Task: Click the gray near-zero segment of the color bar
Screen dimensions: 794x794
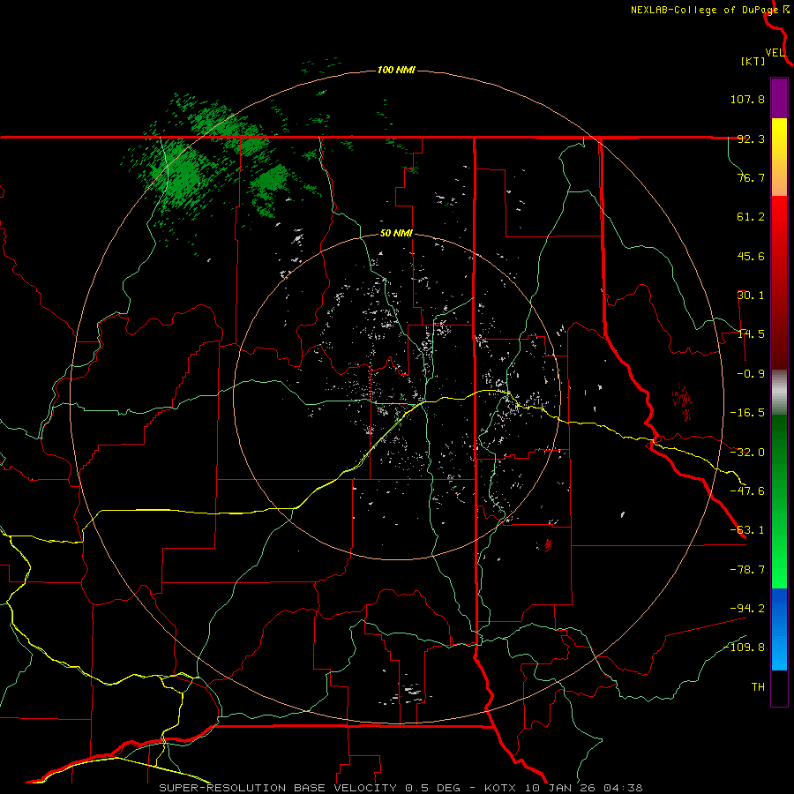Action: point(779,393)
